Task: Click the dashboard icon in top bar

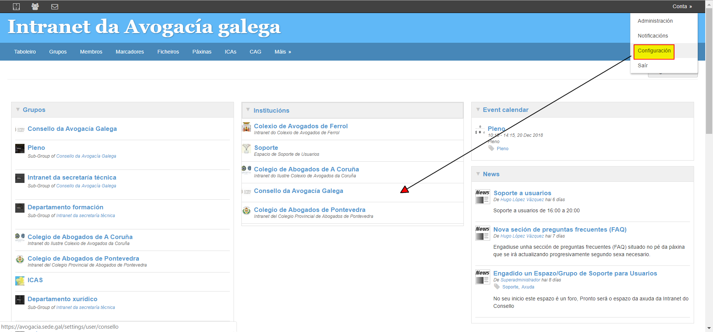Action: [16, 6]
